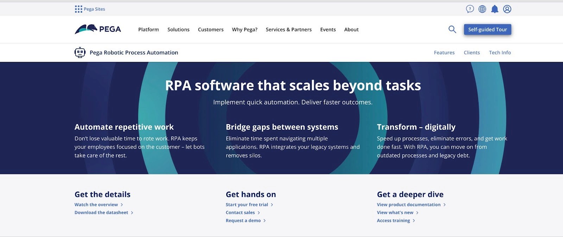Jump to the Features section
Screen dimensions: 563x237
444,52
